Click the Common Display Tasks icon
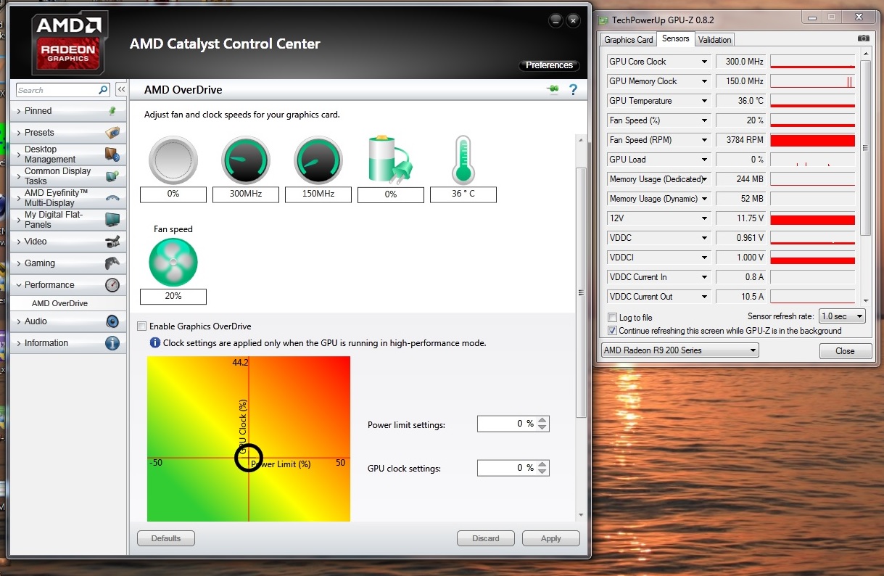 coord(112,176)
